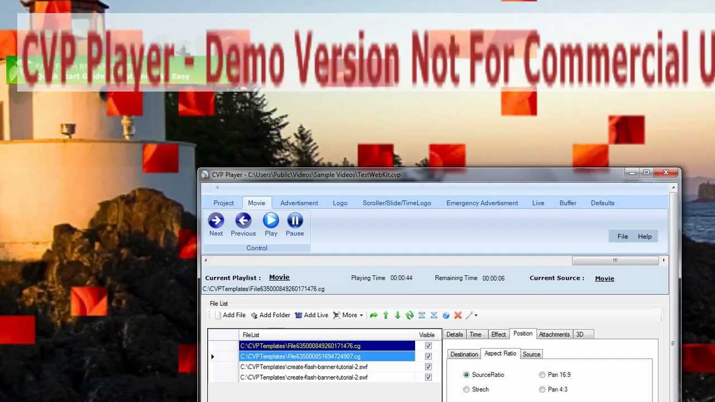Click the CVP Player title bar app icon
This screenshot has height=402, width=715.
click(205, 175)
